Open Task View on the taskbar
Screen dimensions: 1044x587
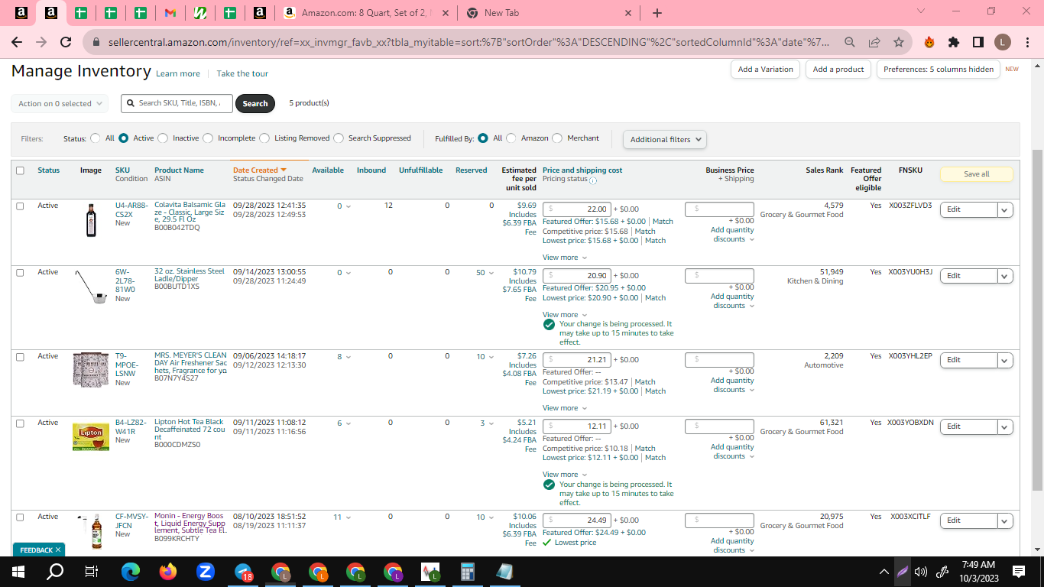(x=92, y=571)
